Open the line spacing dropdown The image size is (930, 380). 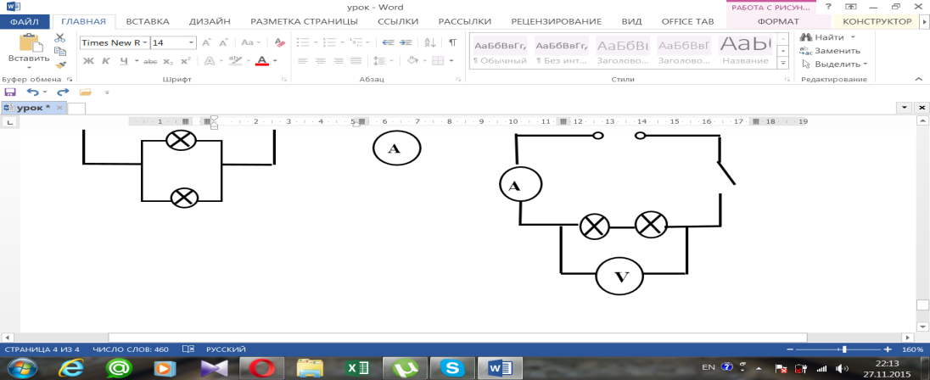tap(381, 61)
